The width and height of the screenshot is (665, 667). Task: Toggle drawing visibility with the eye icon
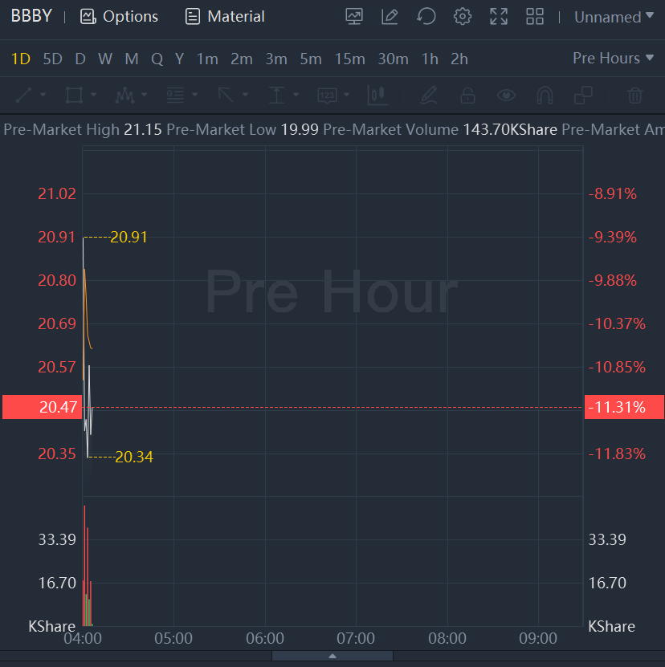coord(506,96)
